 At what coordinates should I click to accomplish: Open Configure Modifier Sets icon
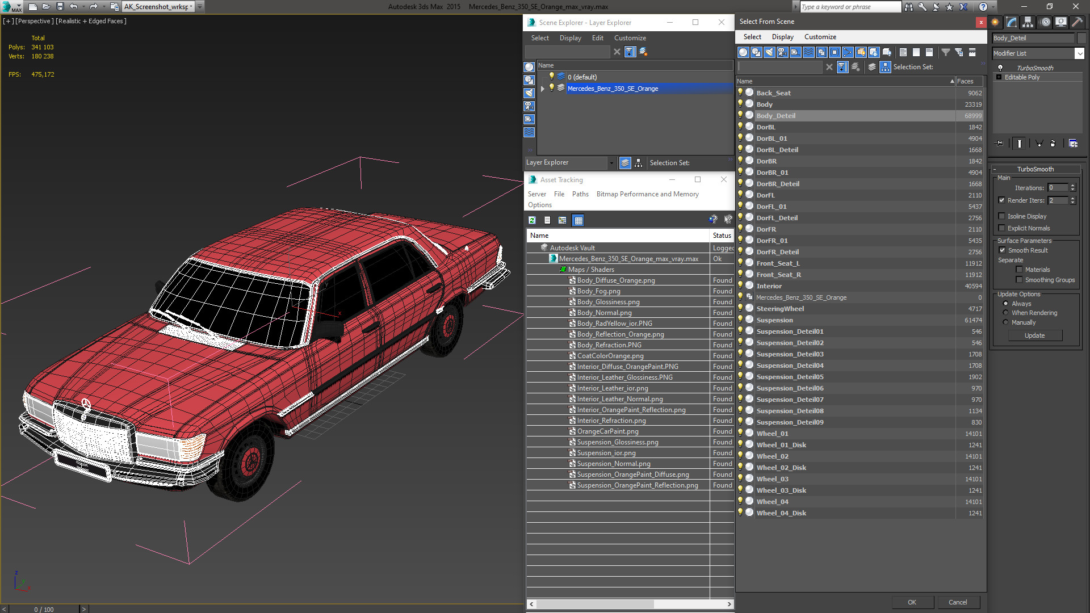pos(1073,144)
